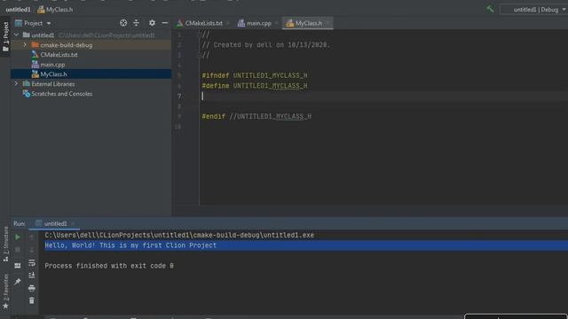Close the main.cpp editor tab

click(276, 23)
